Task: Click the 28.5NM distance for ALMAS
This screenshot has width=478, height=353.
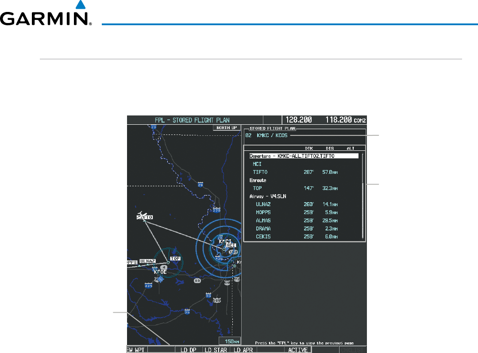Action: (x=330, y=220)
